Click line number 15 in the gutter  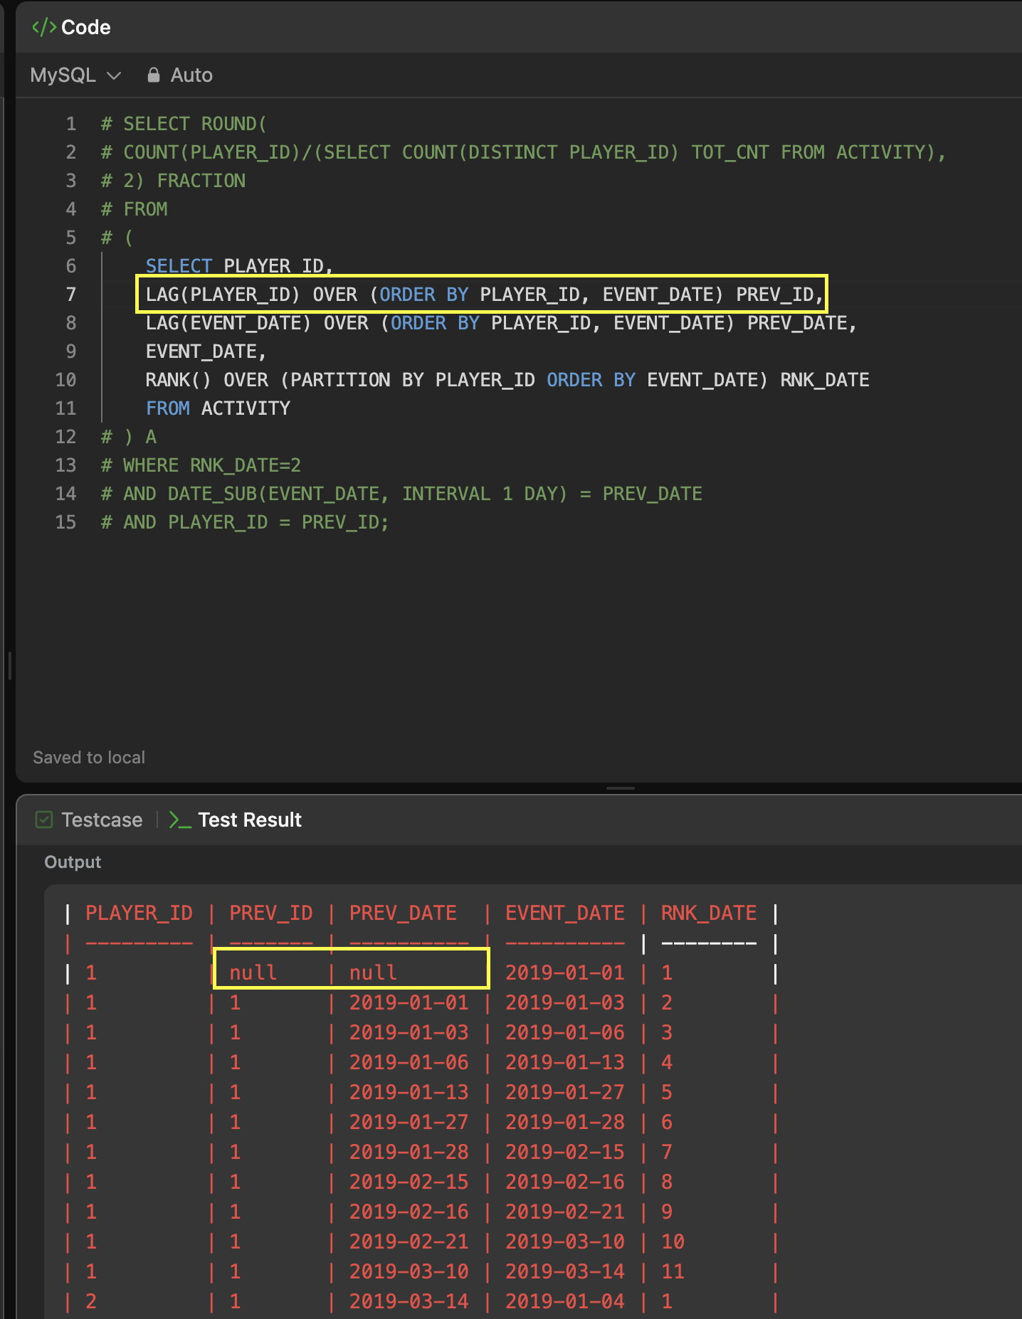pos(65,522)
